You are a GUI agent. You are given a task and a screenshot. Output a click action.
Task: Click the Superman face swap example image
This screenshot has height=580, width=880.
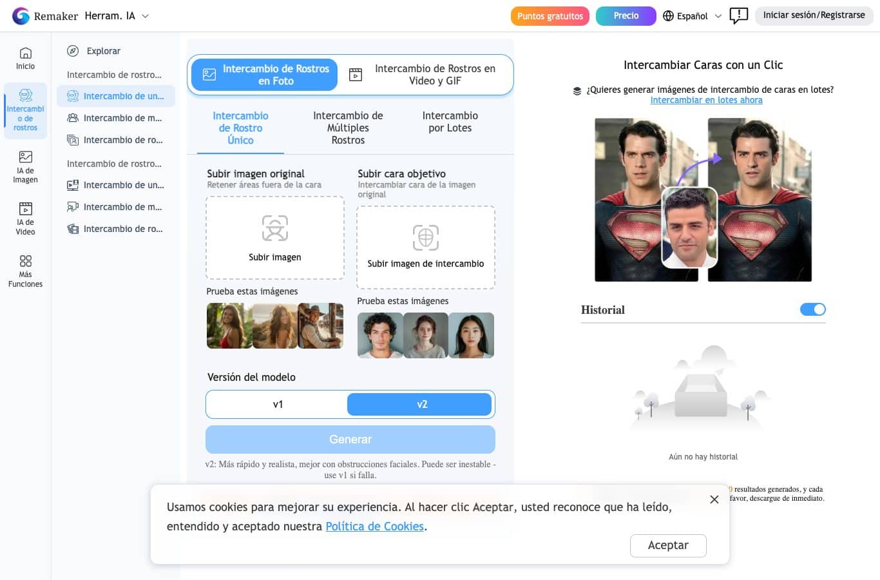(703, 200)
